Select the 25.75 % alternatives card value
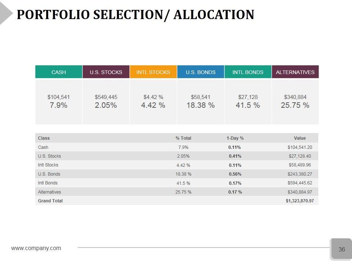Image resolution: width=352 pixels, height=264 pixels. [295, 105]
